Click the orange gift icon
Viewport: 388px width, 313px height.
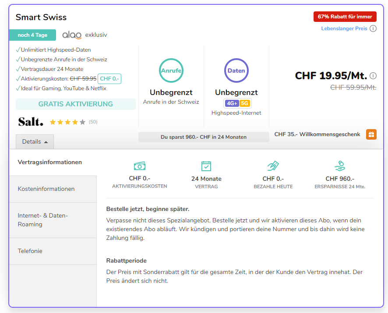pos(371,134)
